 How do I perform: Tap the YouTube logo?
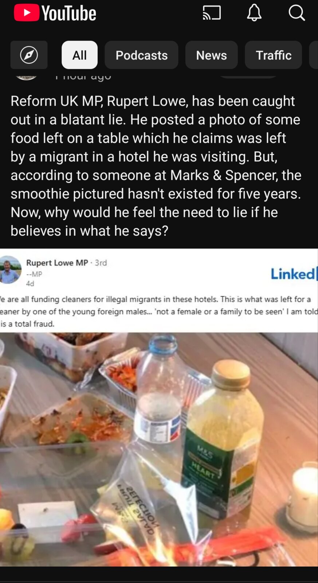[55, 13]
